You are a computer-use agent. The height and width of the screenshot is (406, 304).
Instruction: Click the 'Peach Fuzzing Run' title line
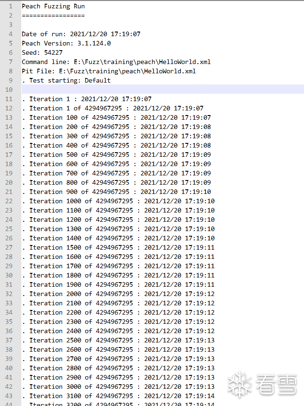pyautogui.click(x=53, y=6)
